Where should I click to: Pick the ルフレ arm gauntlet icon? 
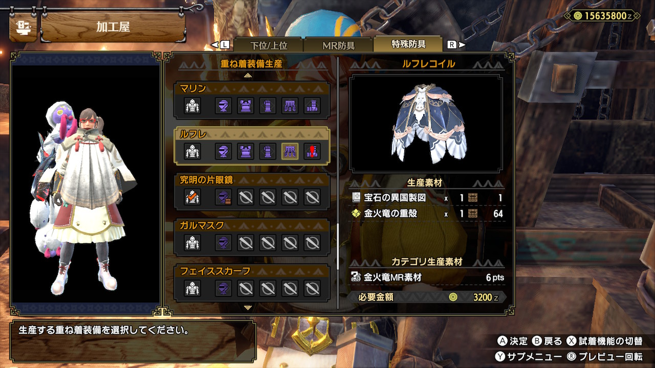(x=268, y=151)
